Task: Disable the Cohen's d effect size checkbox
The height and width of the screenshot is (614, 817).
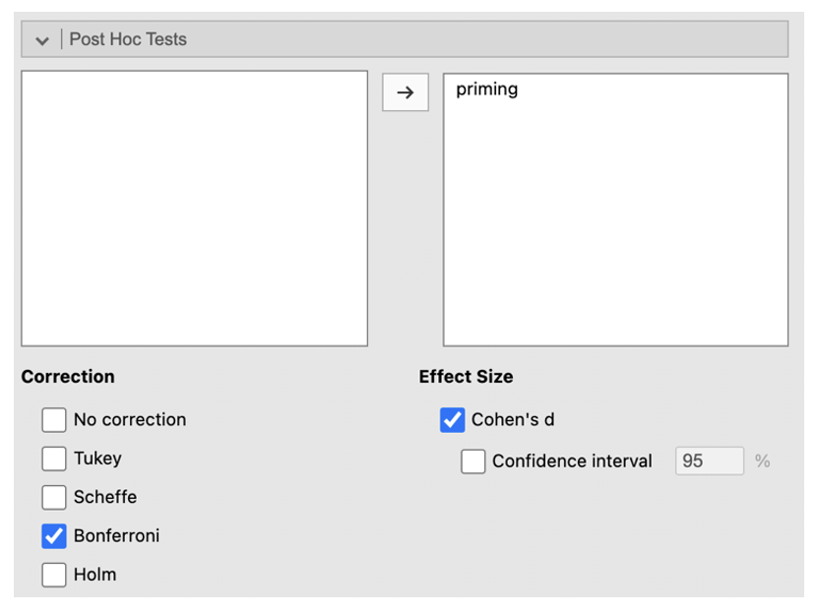Action: point(452,420)
